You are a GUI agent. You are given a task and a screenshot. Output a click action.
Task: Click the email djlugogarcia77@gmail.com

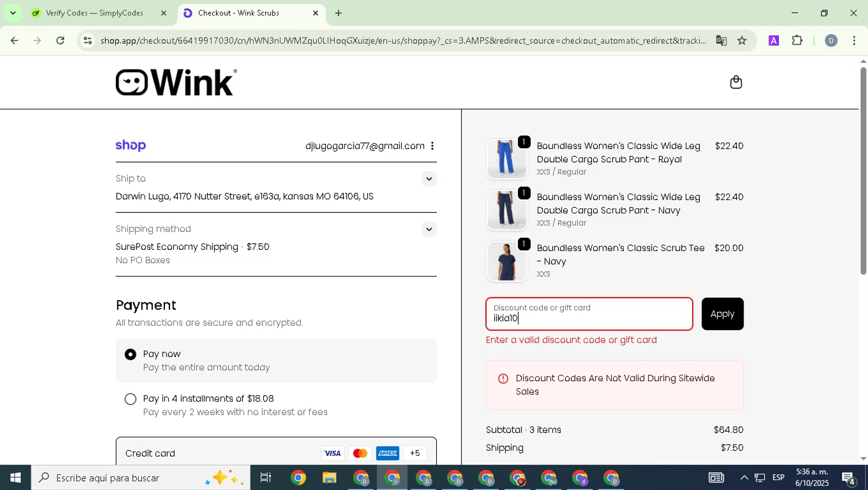pos(365,146)
